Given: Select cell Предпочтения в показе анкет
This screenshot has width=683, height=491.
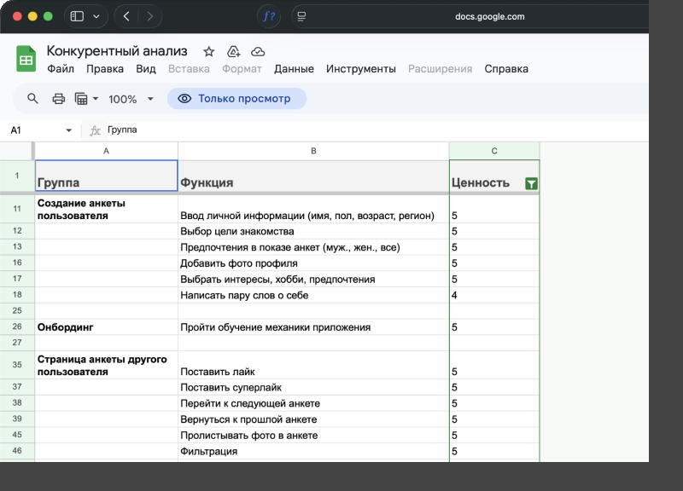Looking at the screenshot, I should pyautogui.click(x=313, y=247).
